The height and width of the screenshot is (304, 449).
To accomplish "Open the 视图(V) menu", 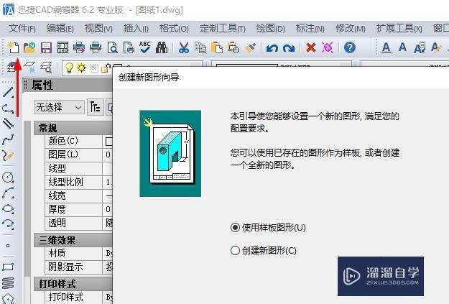I will (98, 29).
